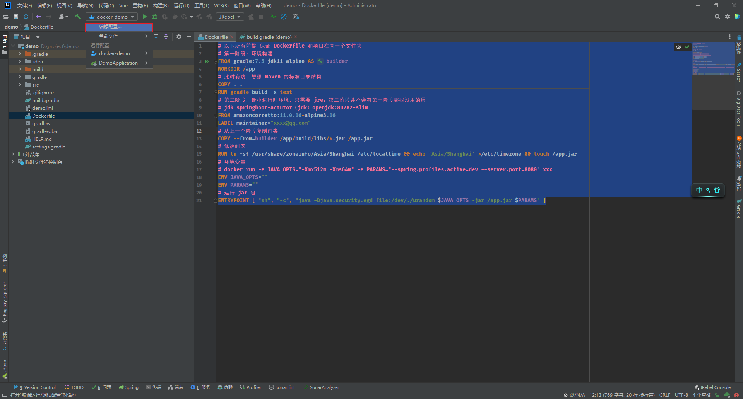This screenshot has width=743, height=399.
Task: Click the green run gutter arrow on line 3
Action: pos(207,61)
